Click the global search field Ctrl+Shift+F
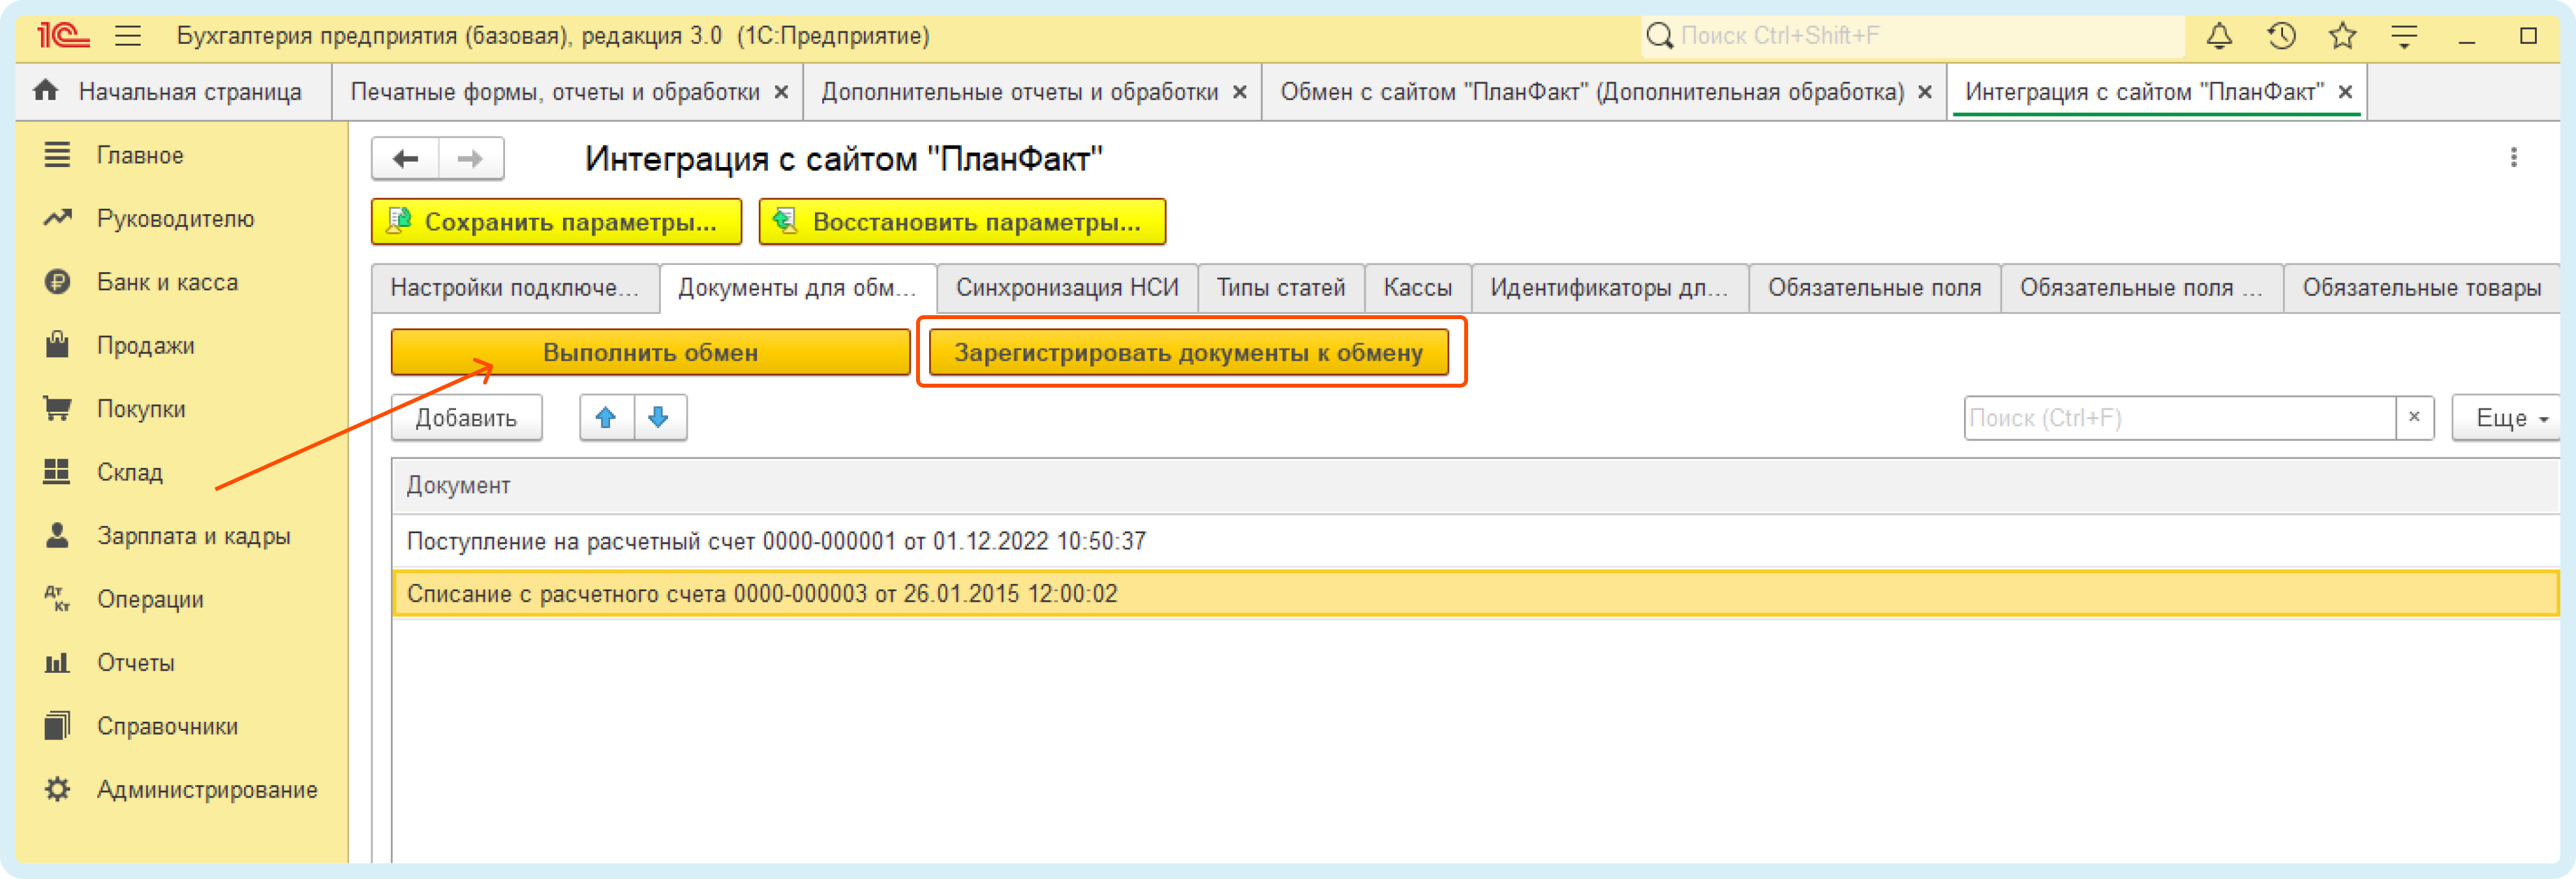 point(1912,36)
